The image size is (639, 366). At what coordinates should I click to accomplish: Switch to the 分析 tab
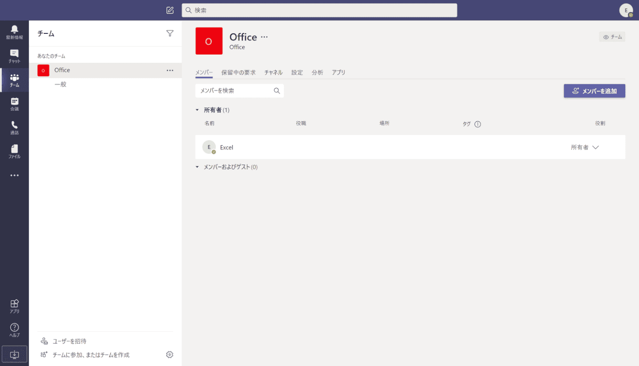[317, 72]
